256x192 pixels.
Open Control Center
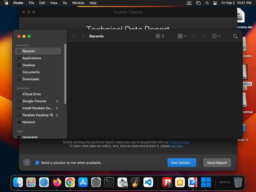pyautogui.click(x=215, y=3)
